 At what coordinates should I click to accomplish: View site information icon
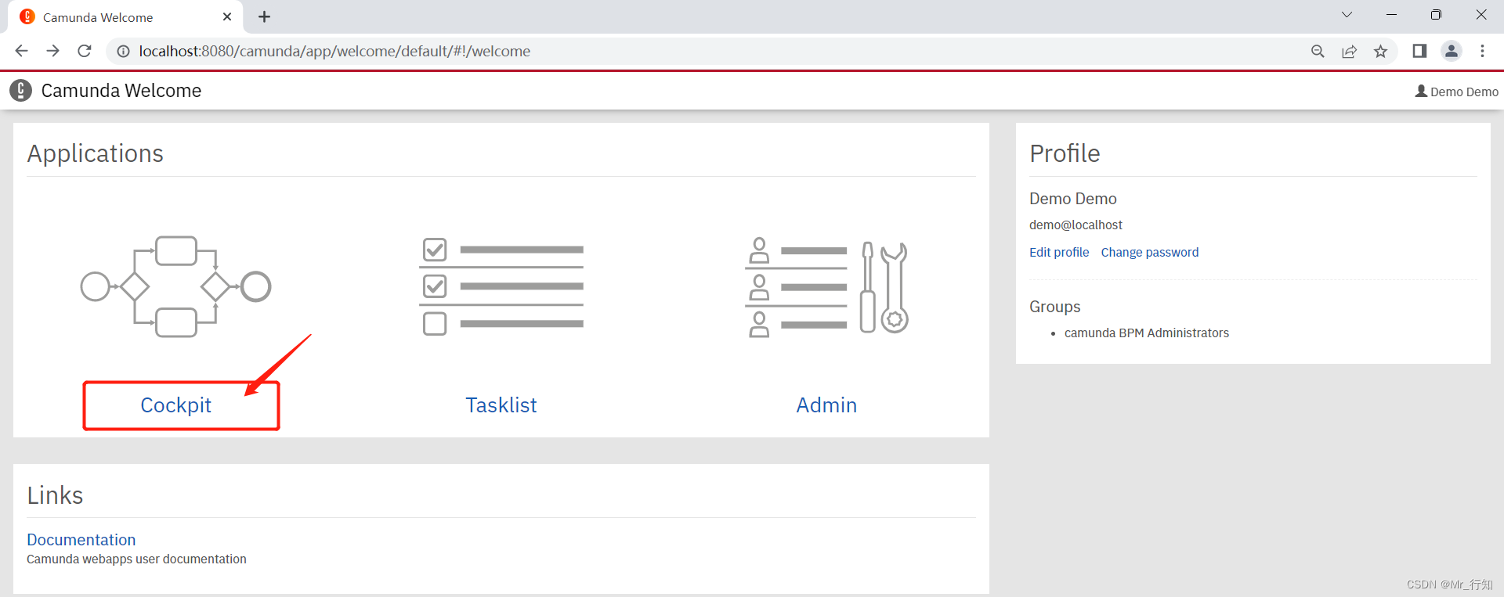[123, 51]
